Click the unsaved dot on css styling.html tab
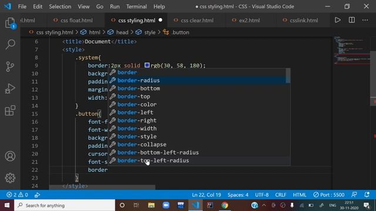The width and height of the screenshot is (376, 211). click(160, 20)
